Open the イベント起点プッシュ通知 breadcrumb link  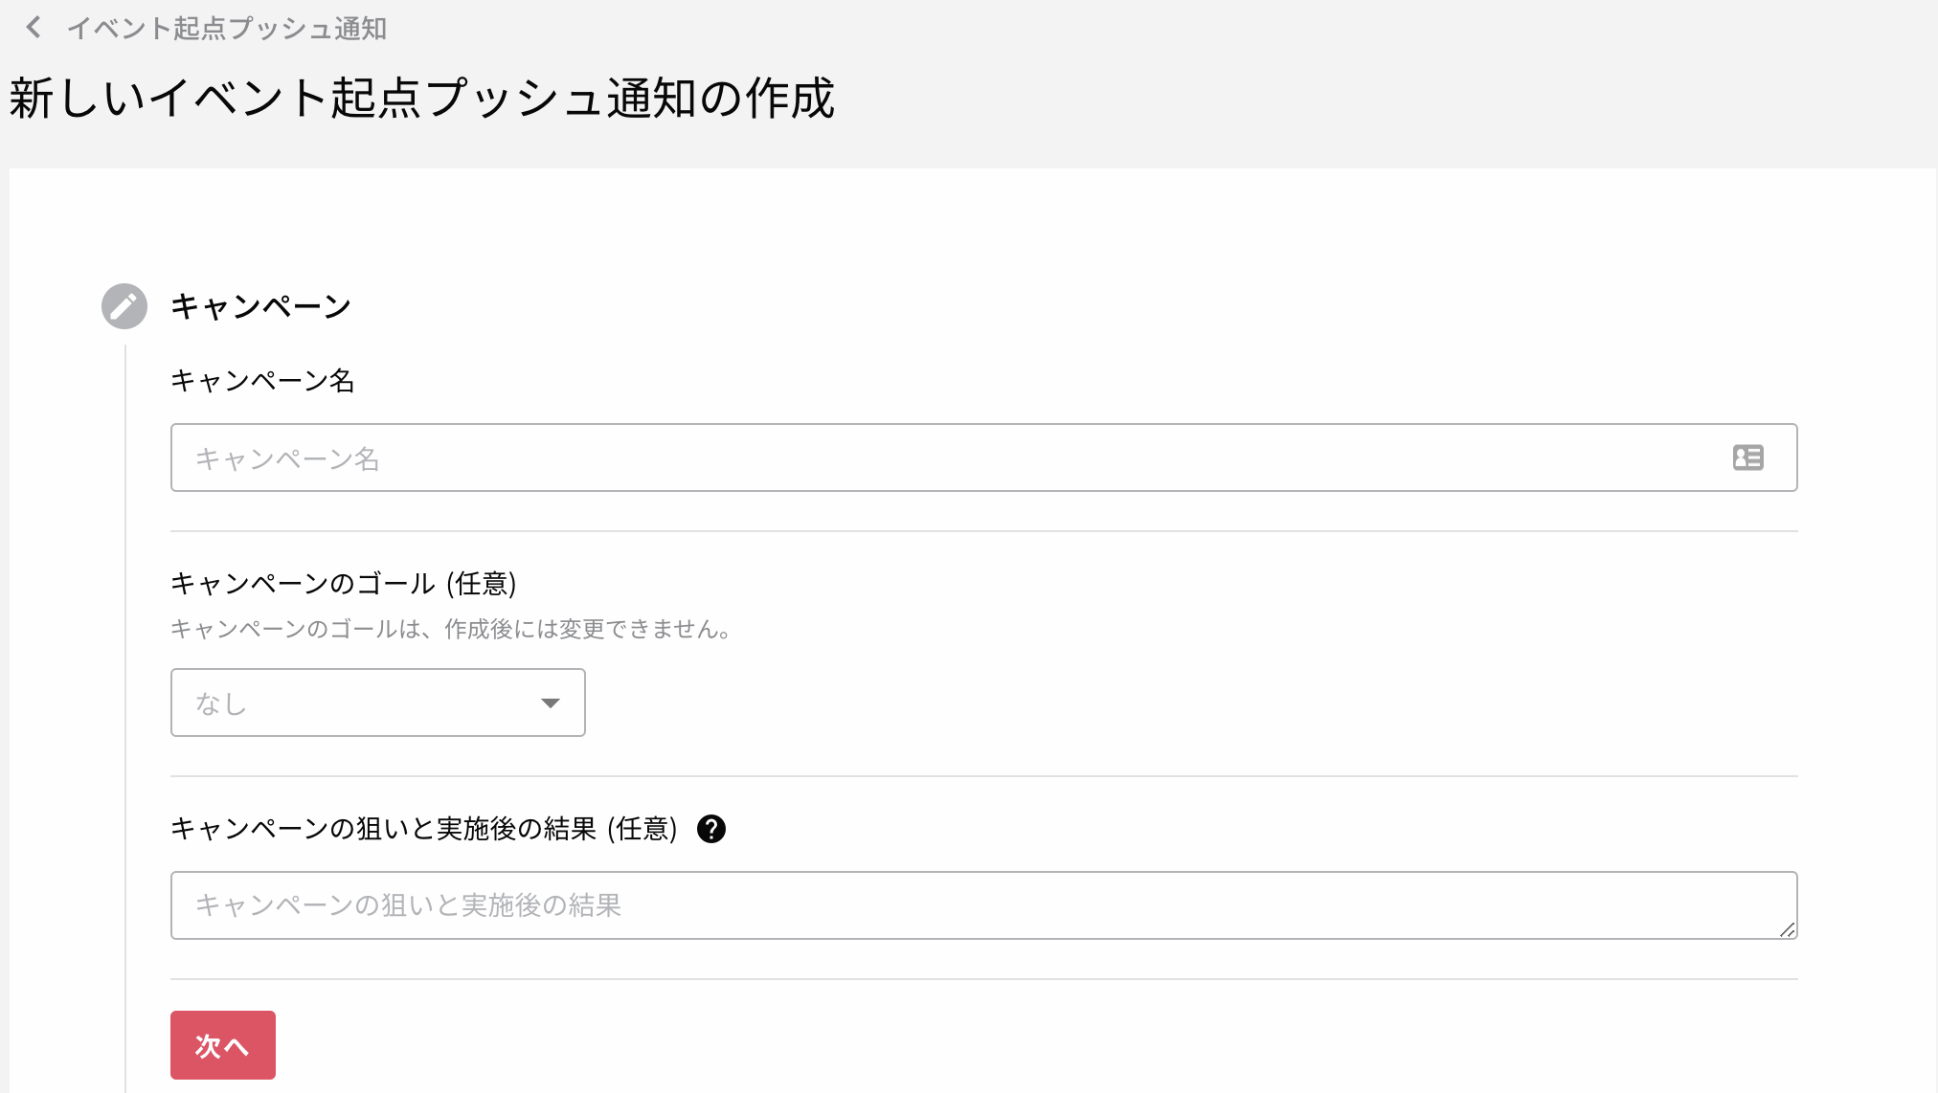click(226, 29)
